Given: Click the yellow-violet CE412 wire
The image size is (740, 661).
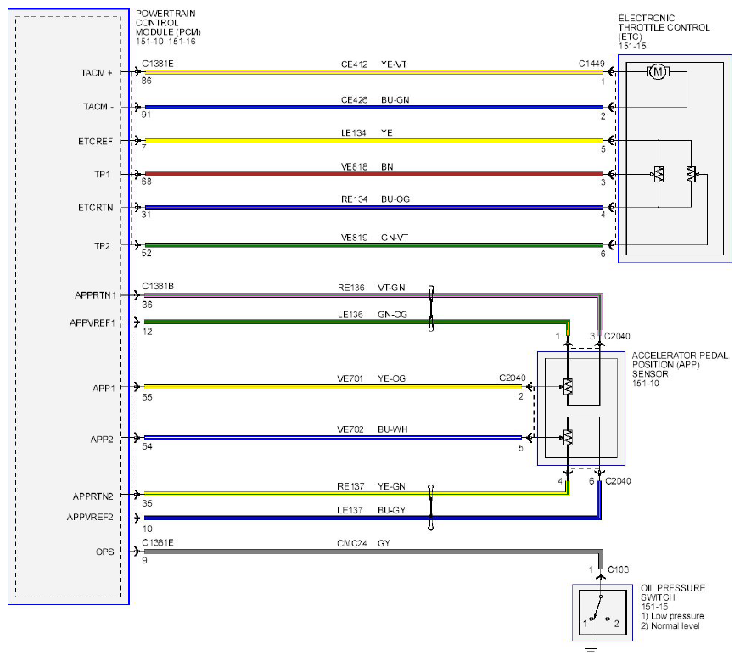Looking at the screenshot, I should (373, 72).
